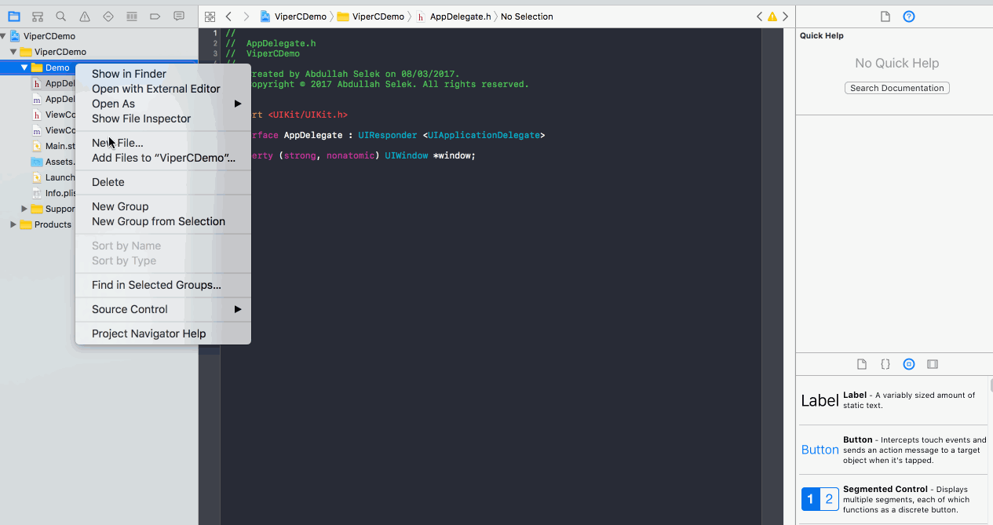Select Assets folder icon in navigator
The image size is (993, 525).
point(37,162)
